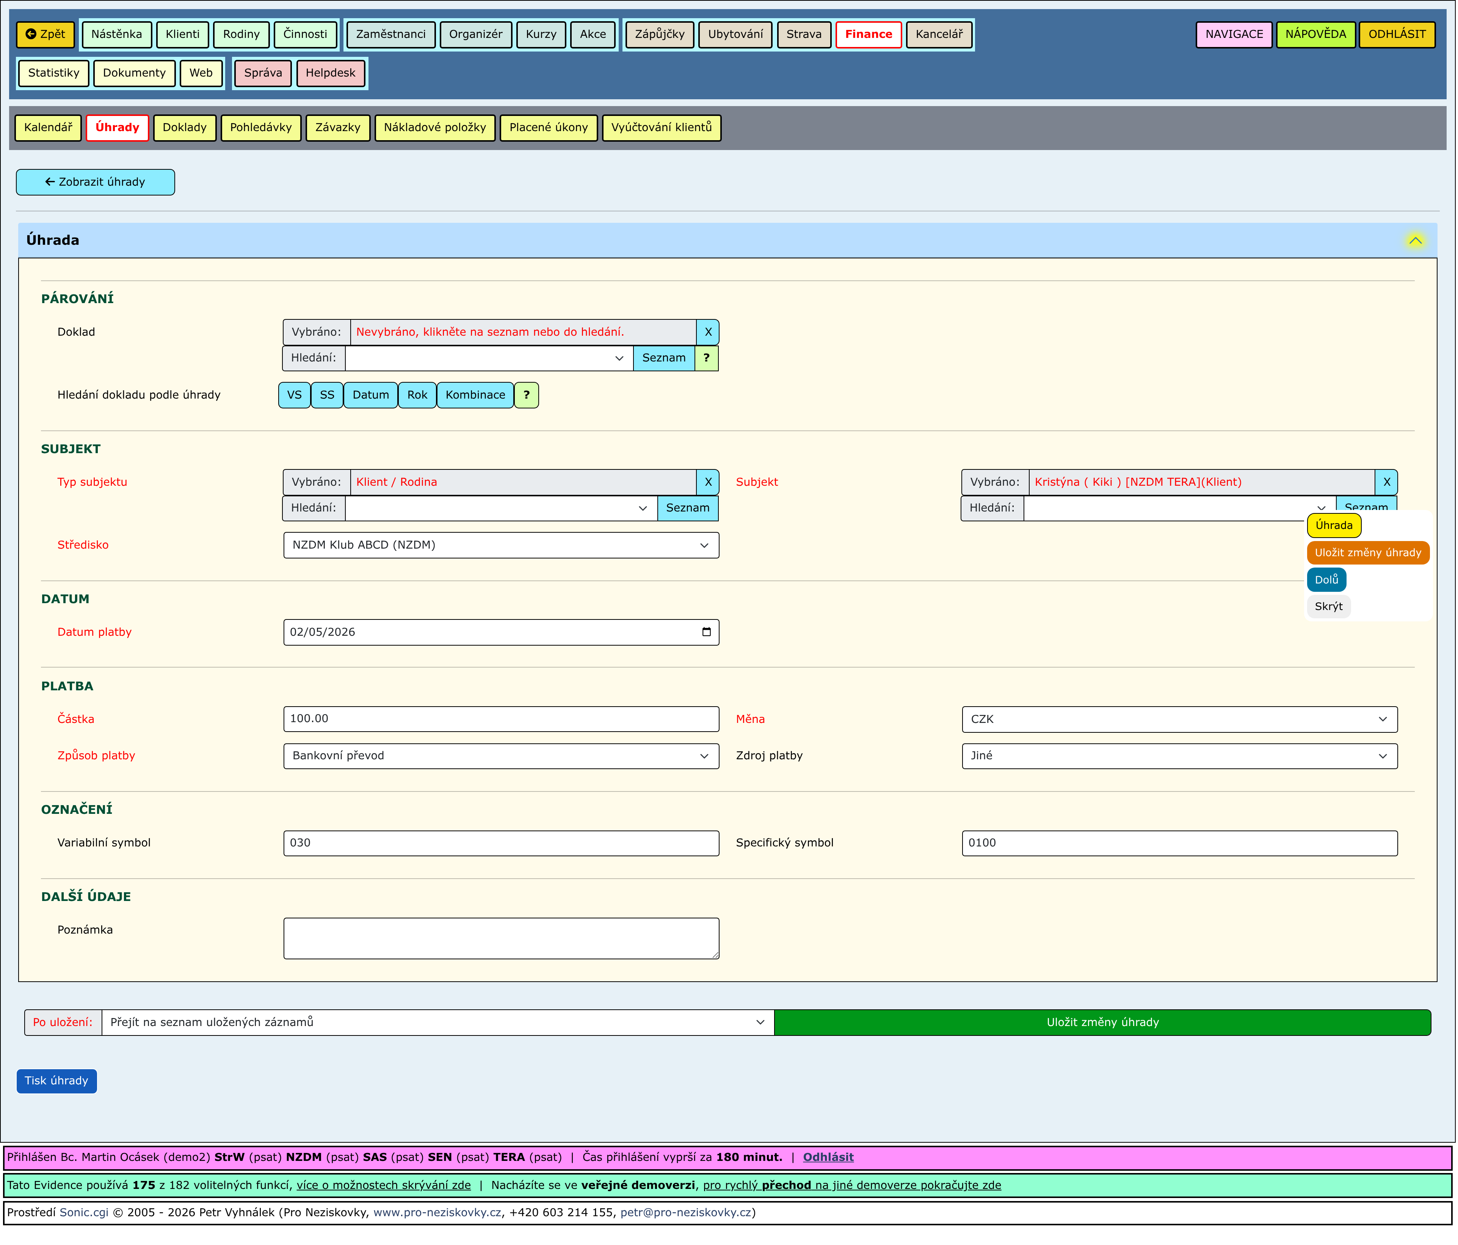This screenshot has width=1458, height=1245.
Task: Clear the Subjekt selection with X
Action: coord(1386,482)
